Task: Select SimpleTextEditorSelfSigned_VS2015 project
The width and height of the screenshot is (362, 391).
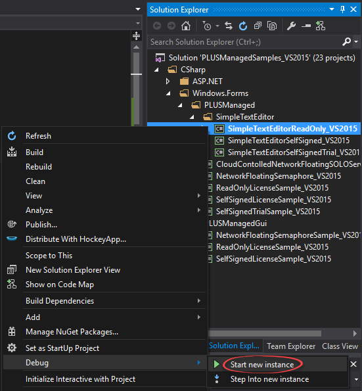Action: 288,141
